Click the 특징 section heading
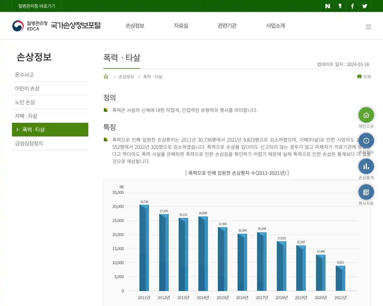 [x=110, y=127]
